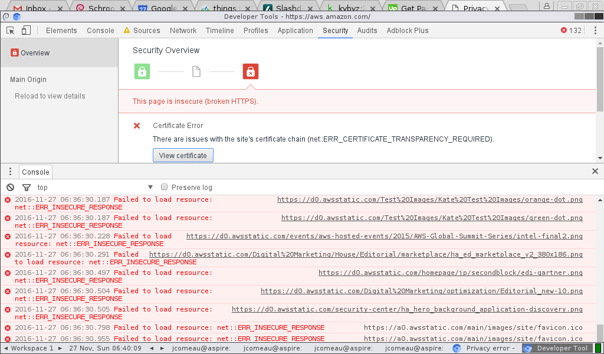Select the Security panel tab
The height and width of the screenshot is (354, 604).
(x=336, y=31)
